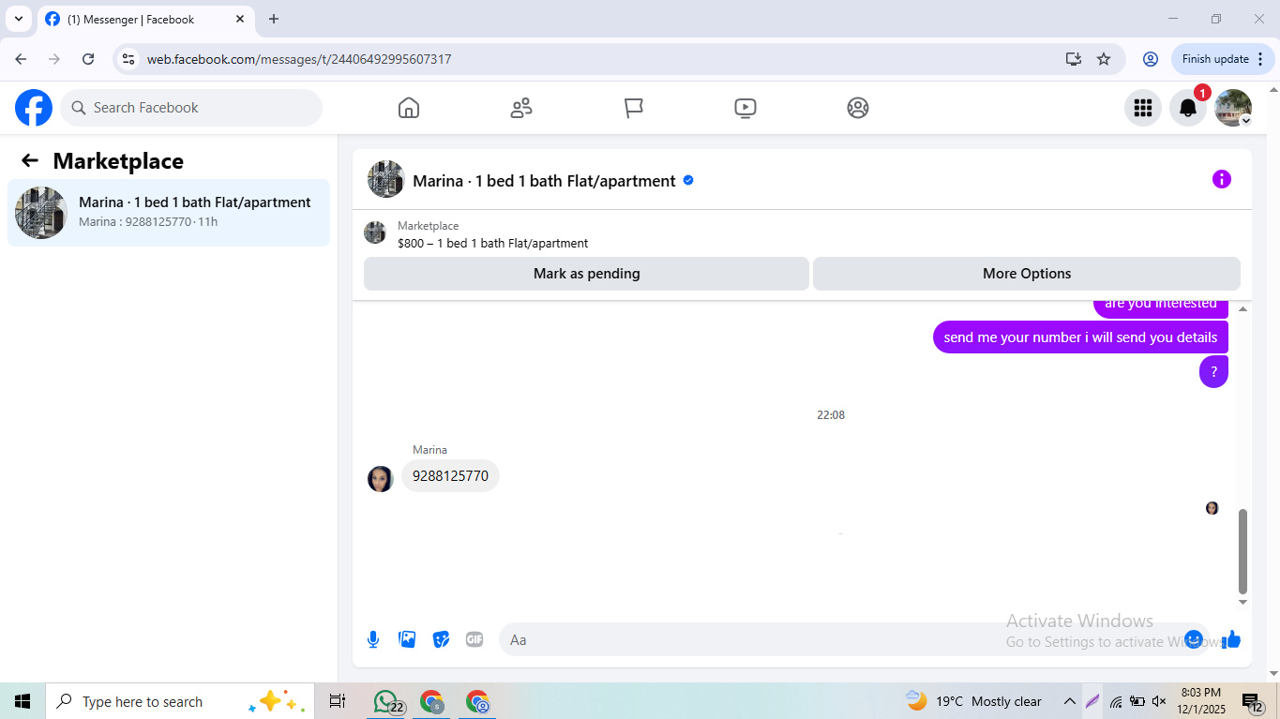
Task: Click the 9288125770 message bubble
Action: coord(450,476)
